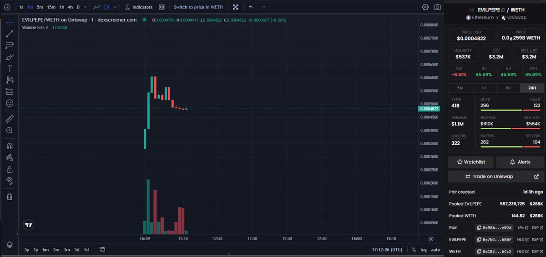Add symbol to compare using plus icon
This screenshot has height=257, width=546.
point(7,7)
